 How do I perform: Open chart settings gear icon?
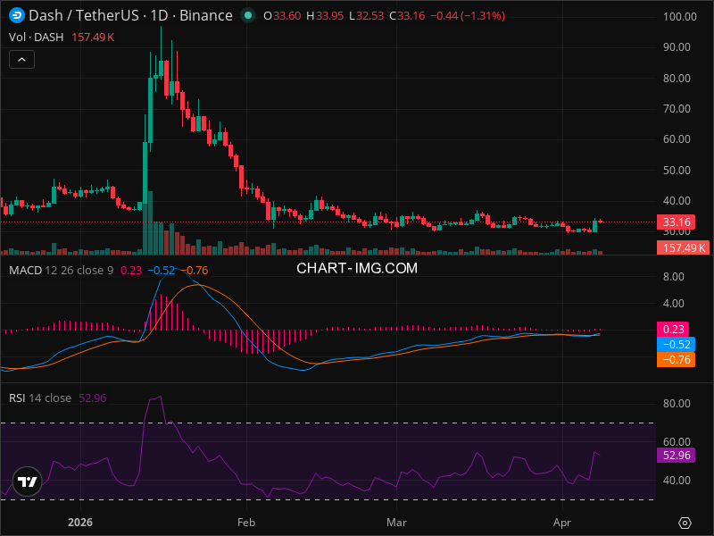(685, 523)
